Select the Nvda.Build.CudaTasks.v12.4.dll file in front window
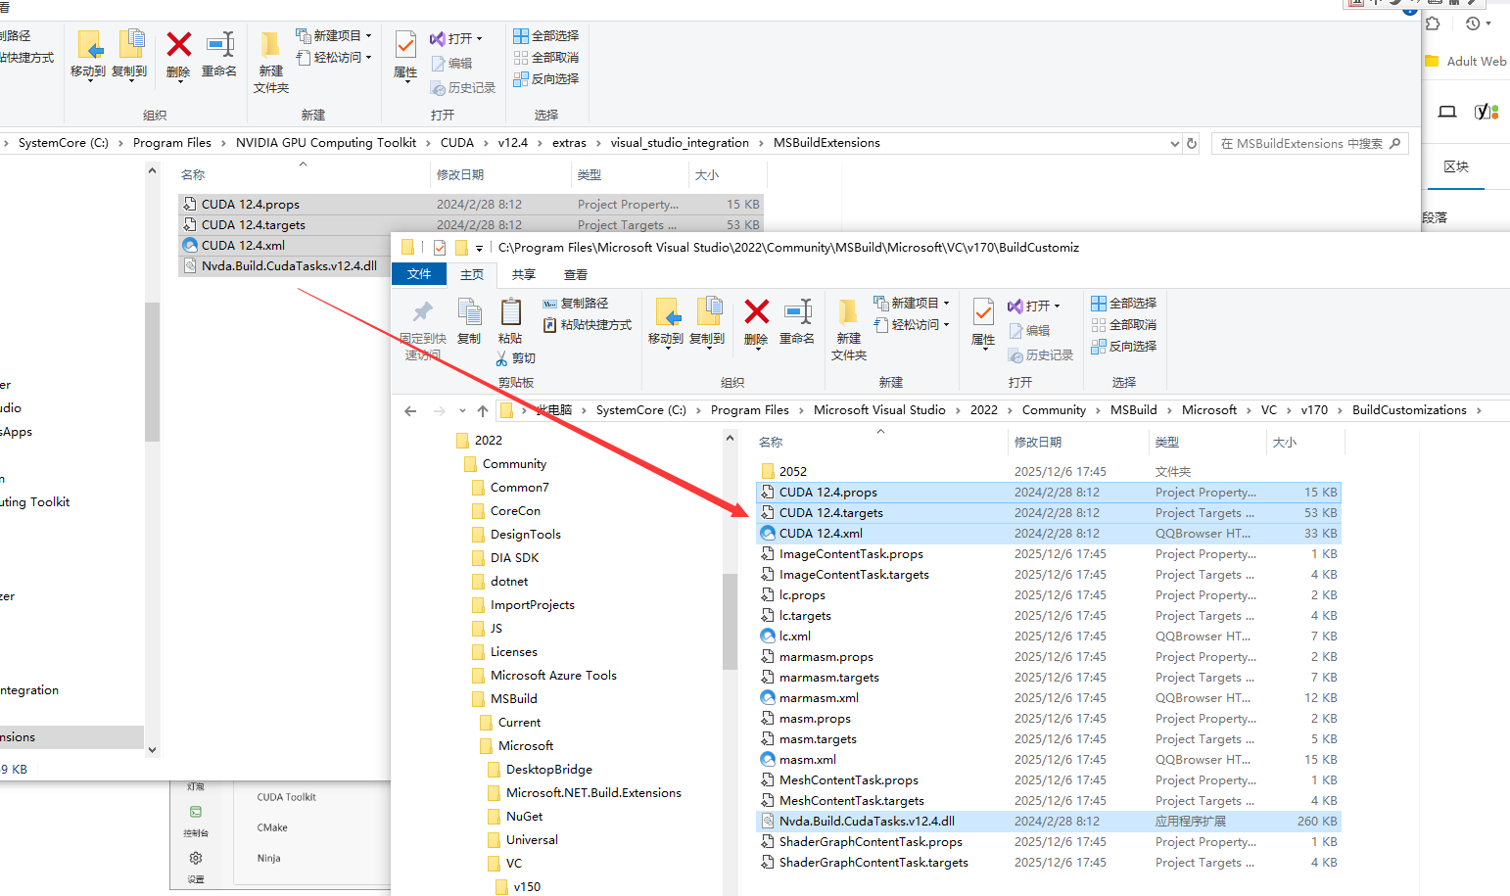This screenshot has width=1510, height=896. point(867,822)
